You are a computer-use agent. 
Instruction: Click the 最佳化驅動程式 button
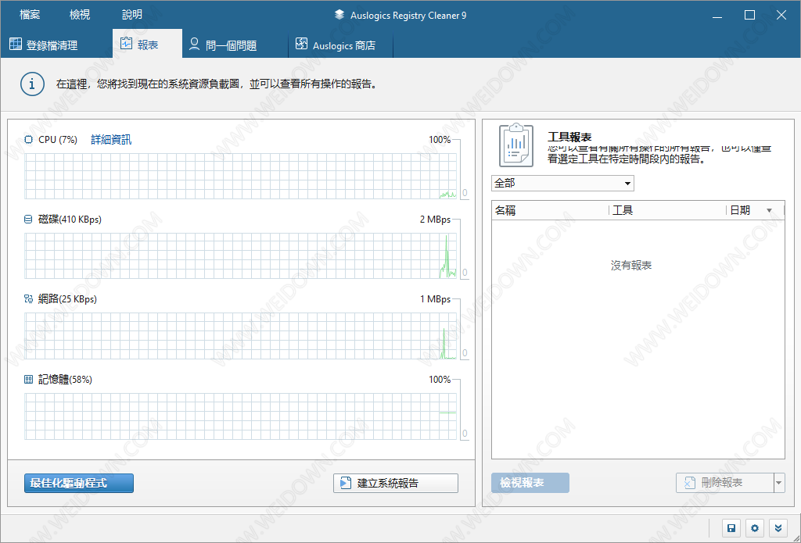[79, 483]
